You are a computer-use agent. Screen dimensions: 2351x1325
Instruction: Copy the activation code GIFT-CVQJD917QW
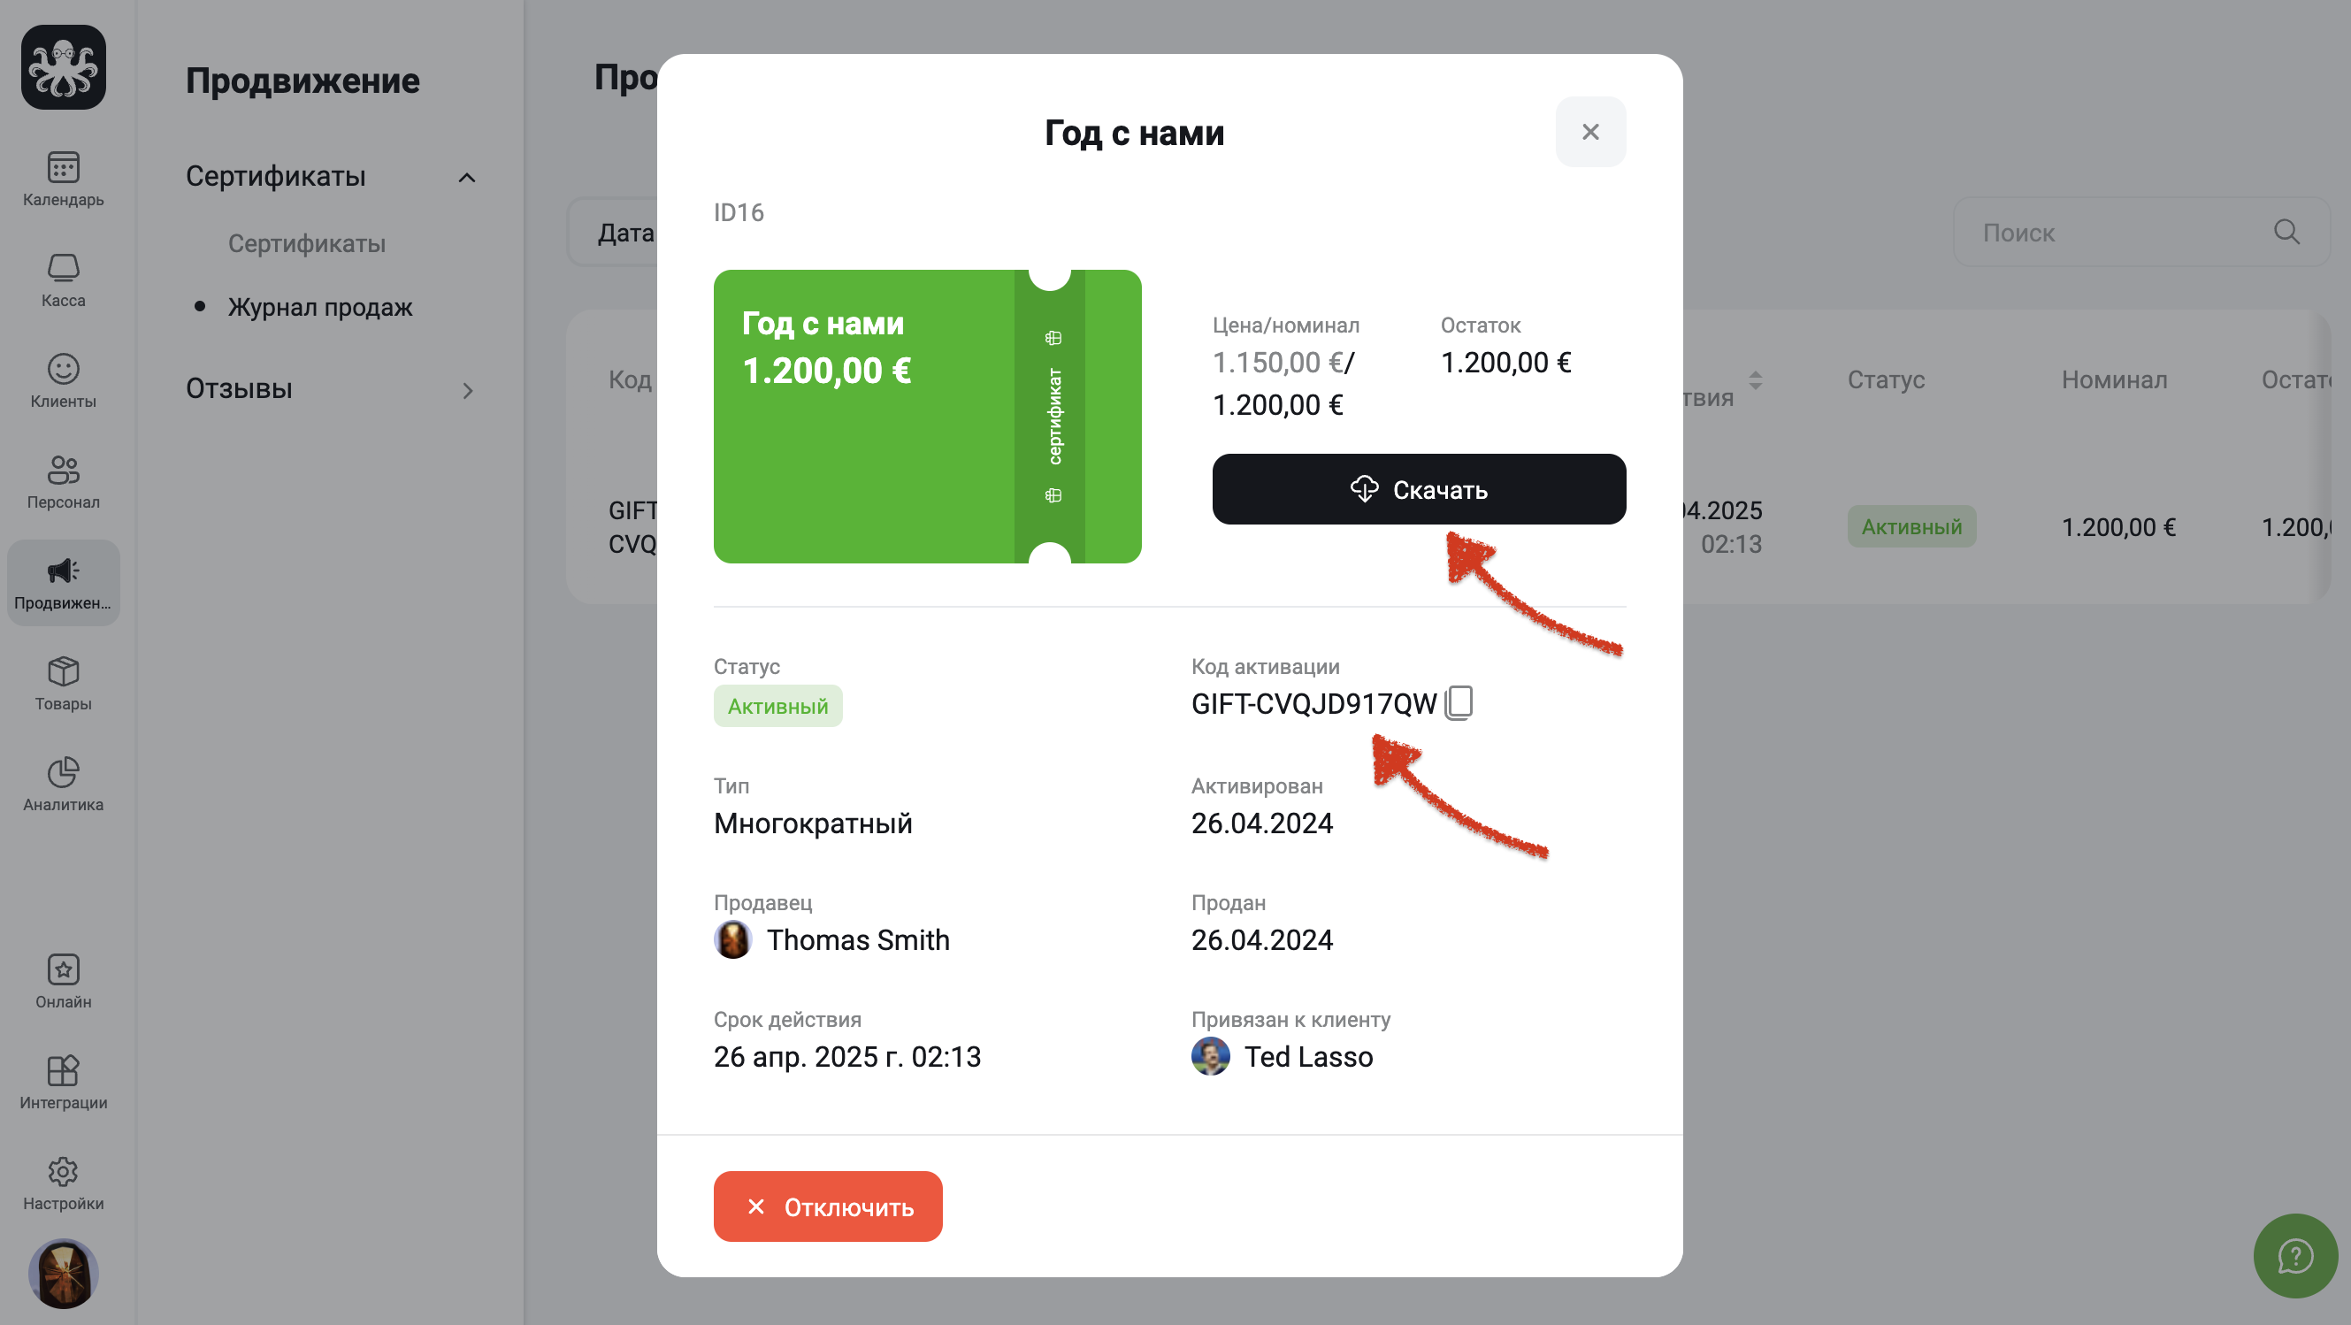[1459, 702]
